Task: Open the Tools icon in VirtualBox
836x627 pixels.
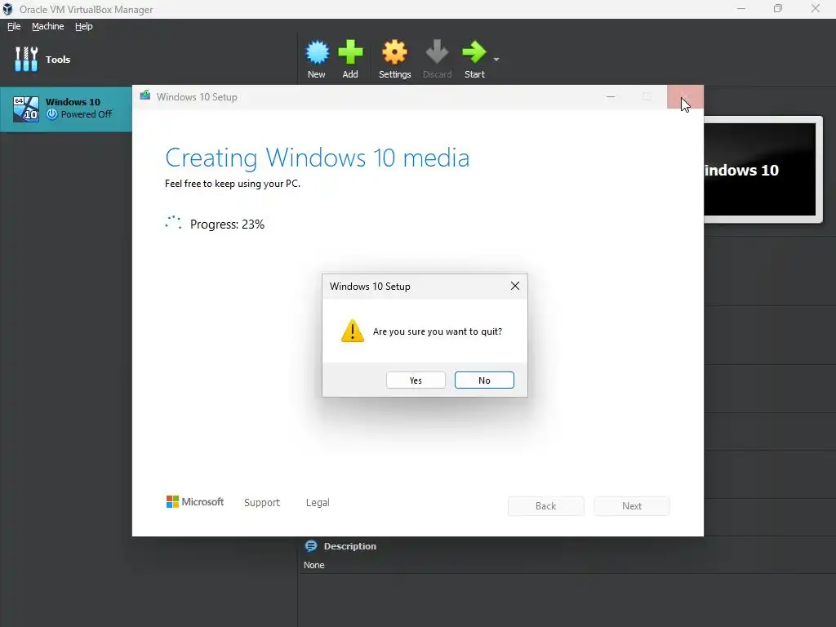Action: [26, 59]
